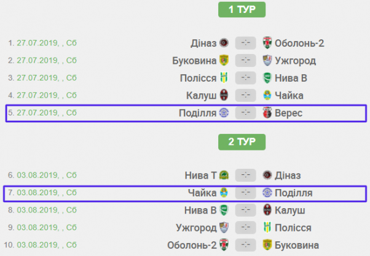Image resolution: width=370 pixels, height=256 pixels.
Task: Open the score box for Поділля–Верес
Action: click(x=245, y=114)
